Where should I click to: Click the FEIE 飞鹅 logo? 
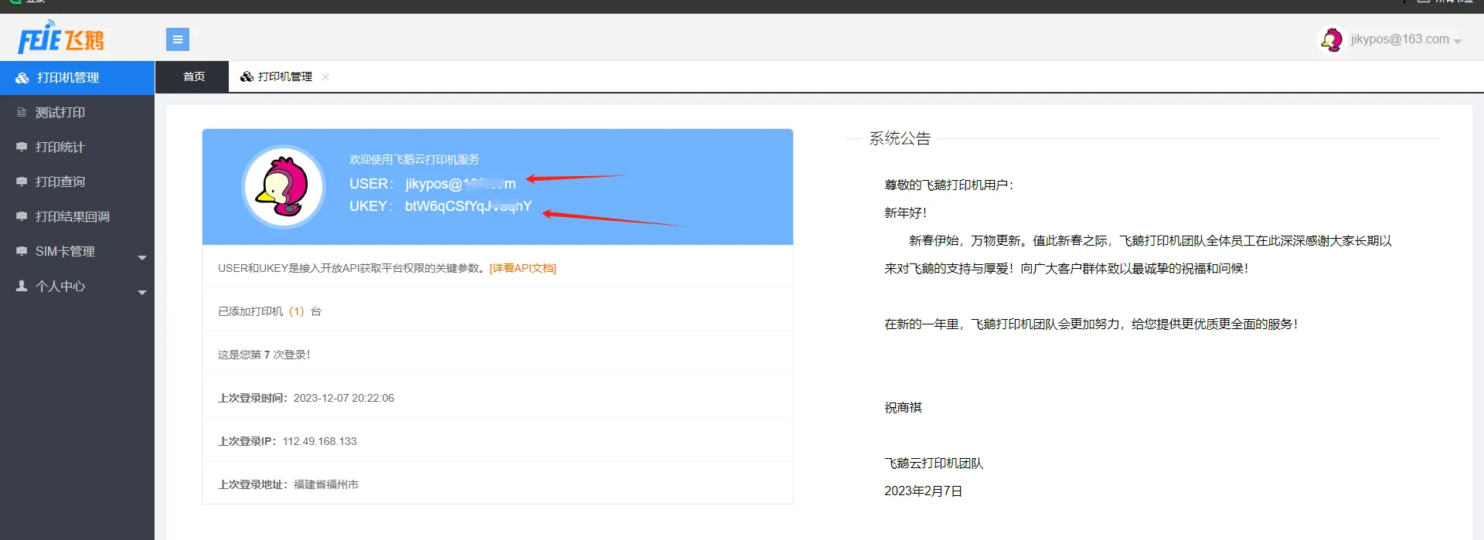[61, 38]
